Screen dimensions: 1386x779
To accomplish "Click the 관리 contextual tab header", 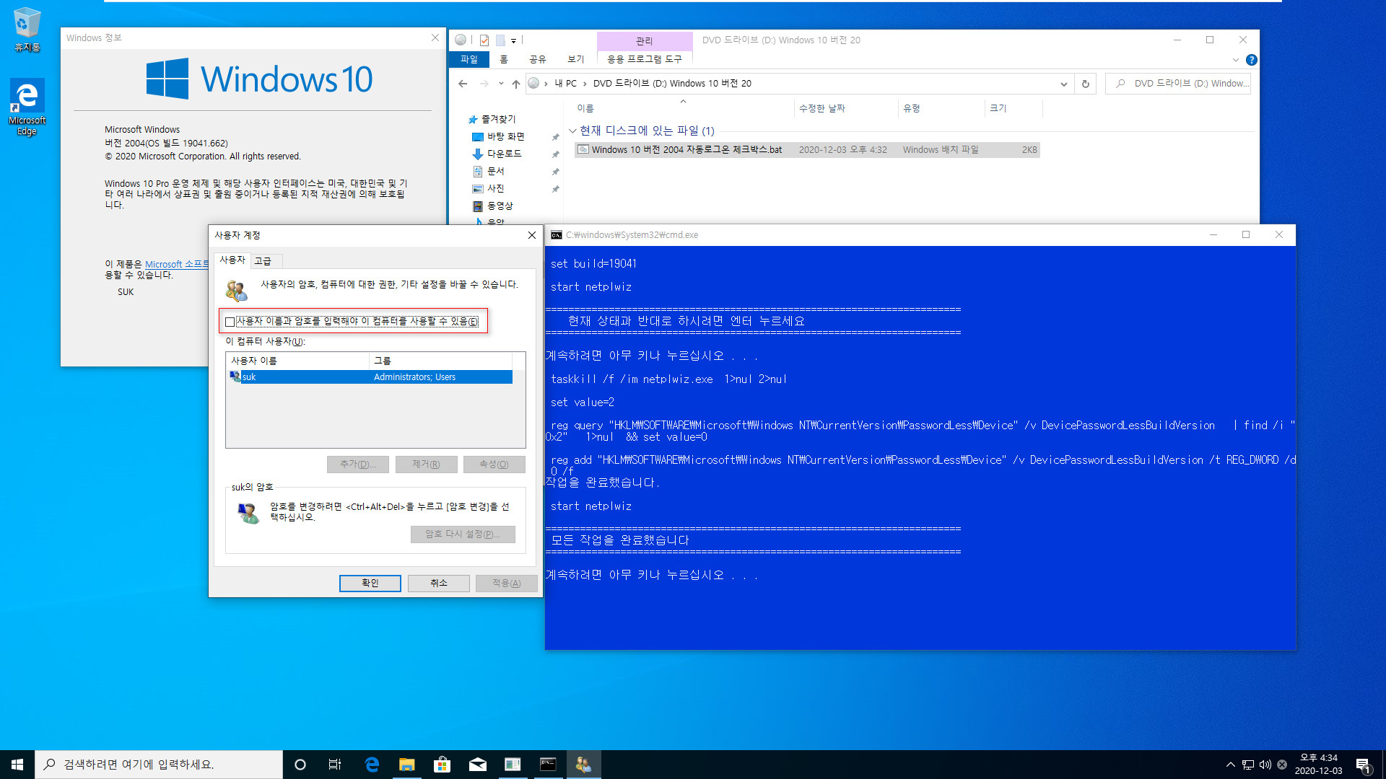I will click(645, 41).
